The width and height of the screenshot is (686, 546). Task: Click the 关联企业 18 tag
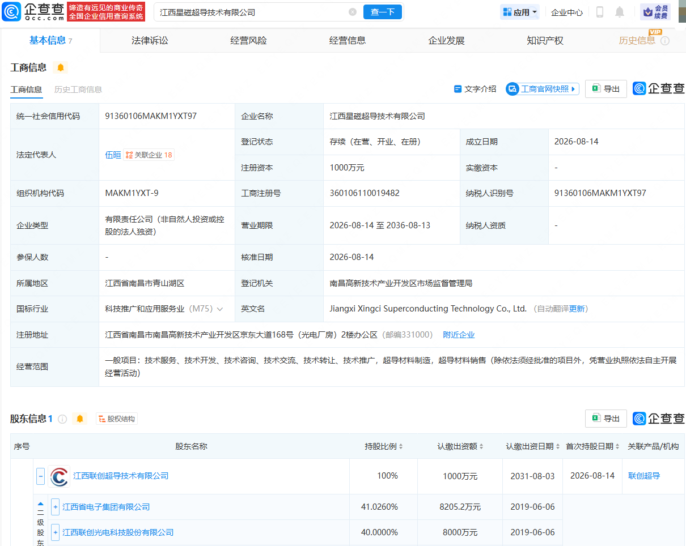coord(149,155)
